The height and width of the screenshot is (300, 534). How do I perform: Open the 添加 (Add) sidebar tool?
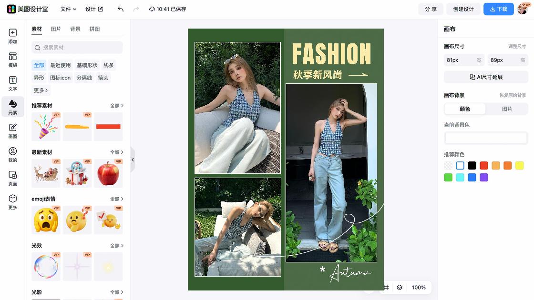pos(12,36)
